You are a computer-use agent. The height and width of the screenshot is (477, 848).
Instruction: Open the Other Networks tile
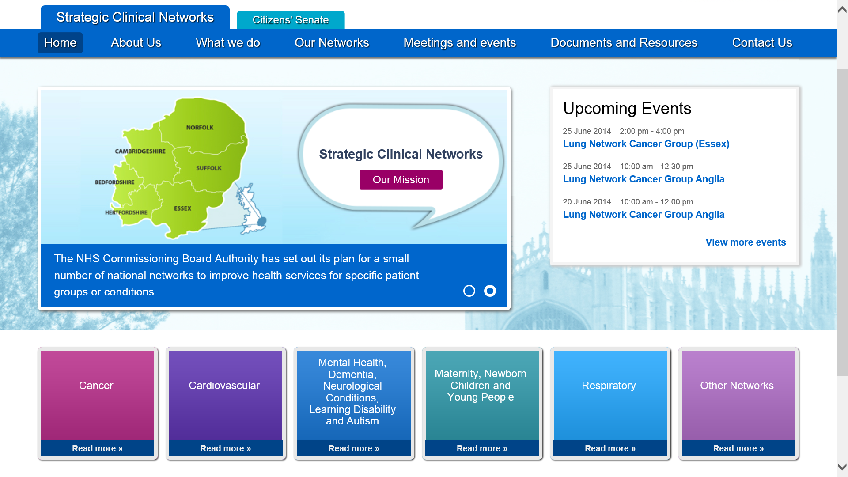tap(738, 395)
